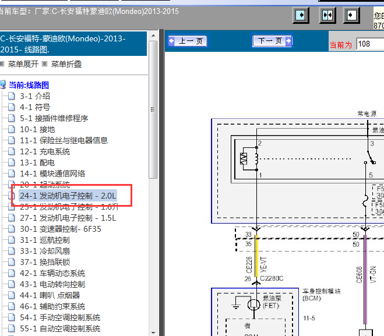This screenshot has width=384, height=336.
Task: Click the document icon beside 3-1 介绍
Action: click(12, 96)
